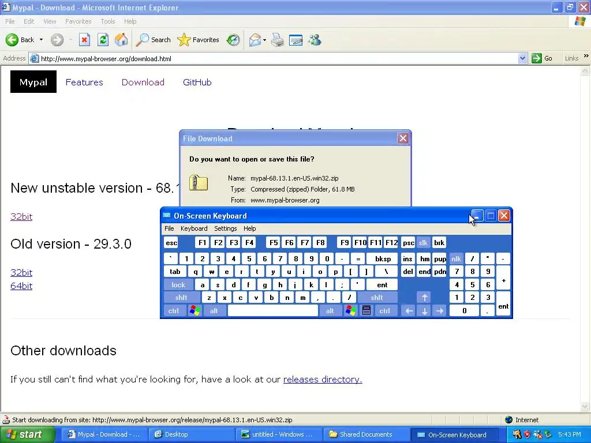Click the left Windows logo key on keyboard
Image resolution: width=591 pixels, height=443 pixels.
(195, 311)
